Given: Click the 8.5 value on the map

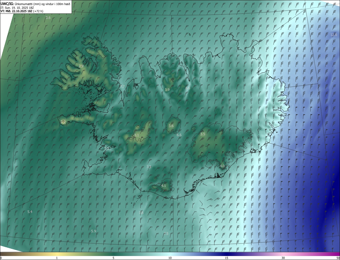Looking at the screenshot, I should click(188, 88).
